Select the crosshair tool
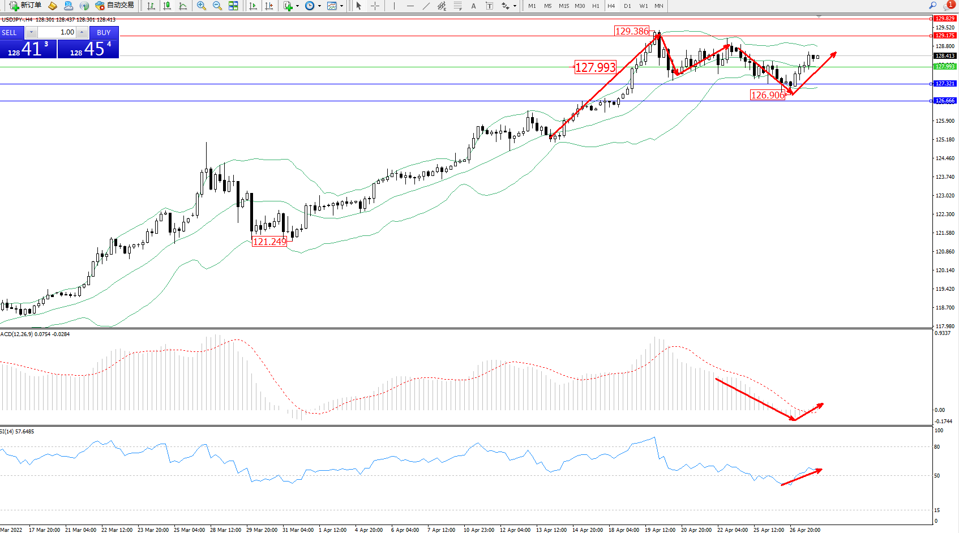Screen dimensions: 959x533 [375, 6]
